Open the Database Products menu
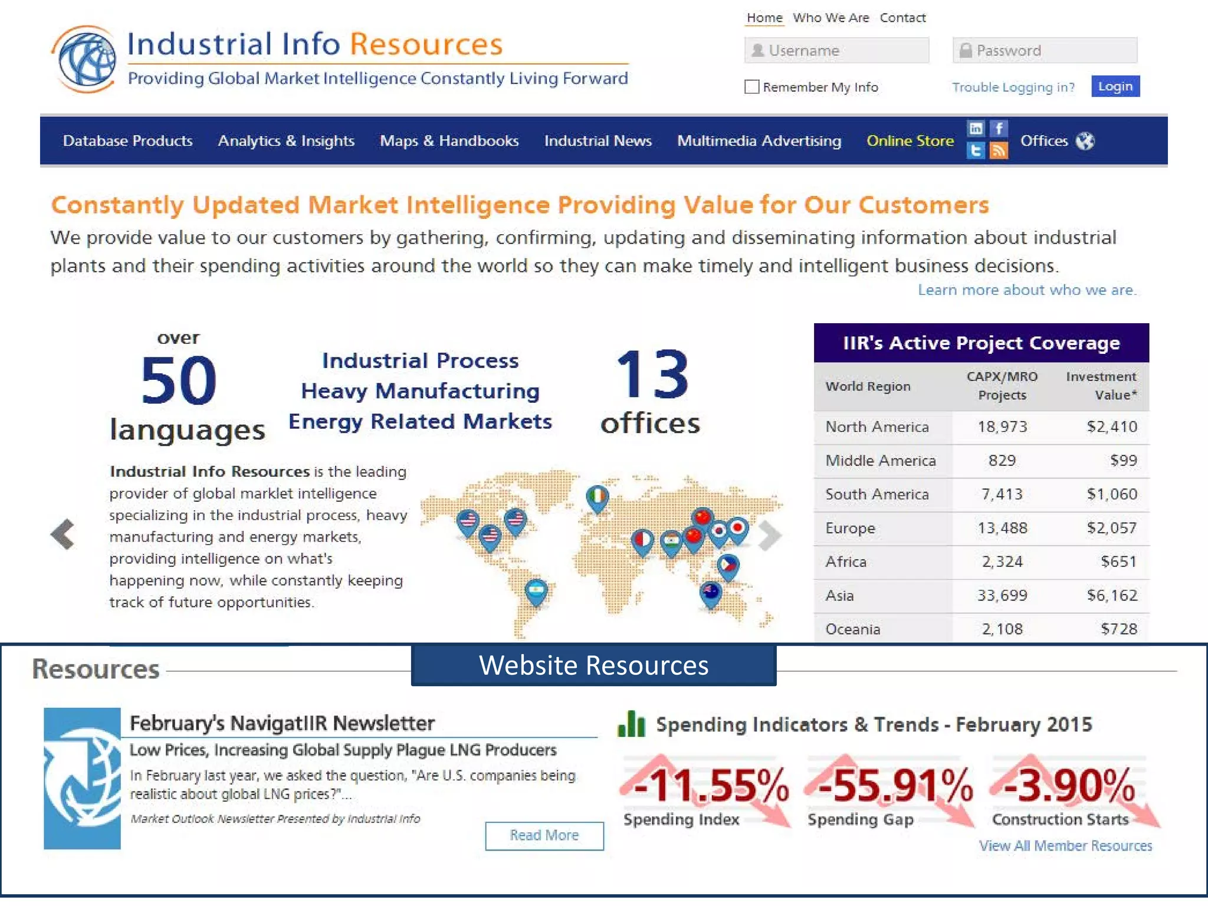1208x906 pixels. click(x=128, y=141)
